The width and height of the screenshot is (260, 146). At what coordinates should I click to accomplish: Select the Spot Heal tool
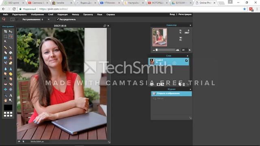click(11, 84)
